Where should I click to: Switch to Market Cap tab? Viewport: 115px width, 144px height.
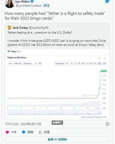tap(18, 64)
